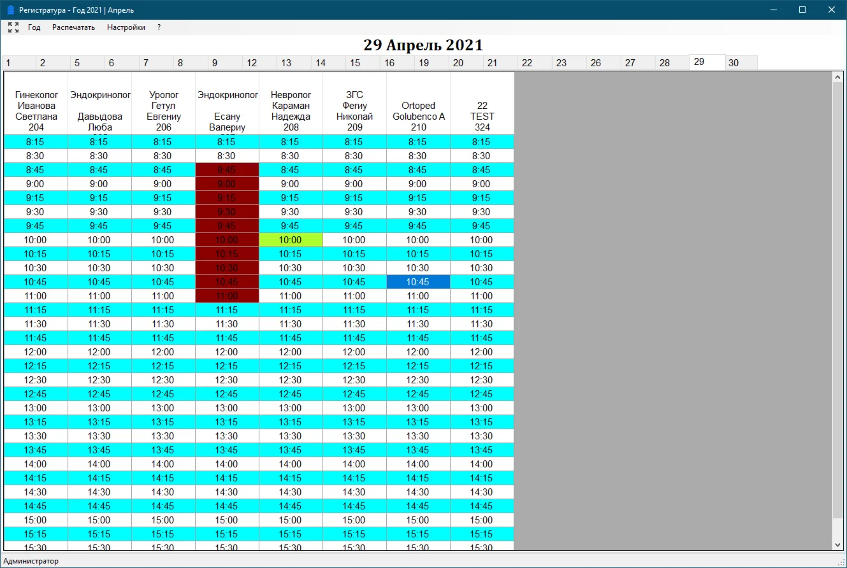Select Гинеколог Иванова Светлана 204 column header
Viewport: 847px width, 568px height.
tap(36, 103)
